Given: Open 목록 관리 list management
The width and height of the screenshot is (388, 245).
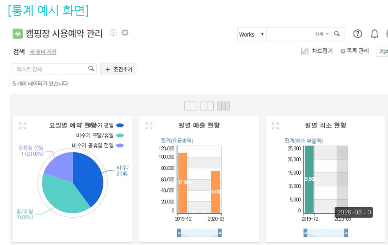Looking at the screenshot, I should tap(354, 51).
